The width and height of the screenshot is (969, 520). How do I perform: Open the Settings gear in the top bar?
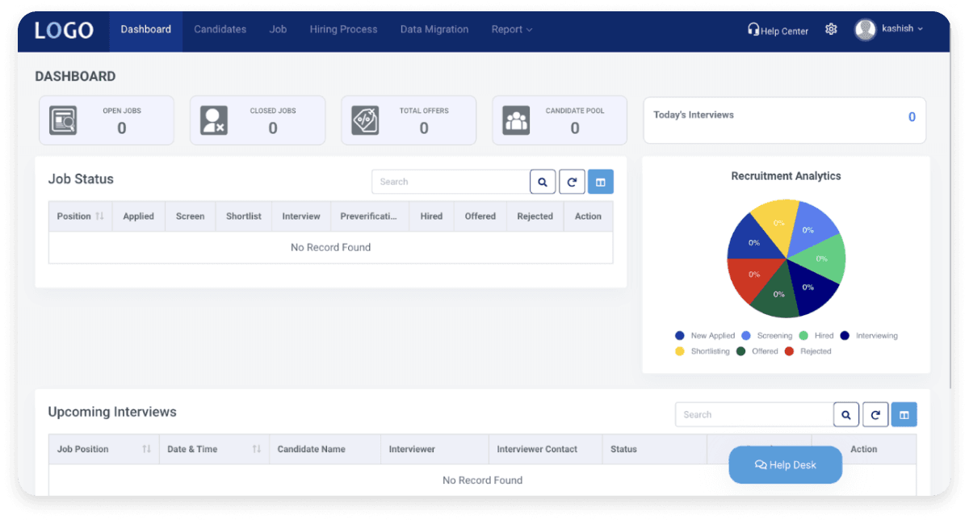tap(831, 29)
